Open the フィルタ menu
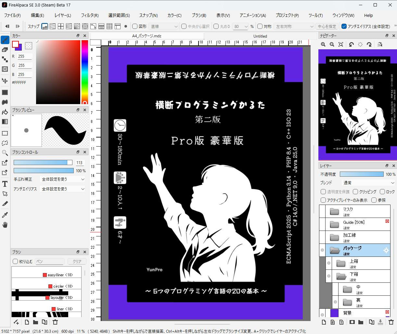 click(89, 15)
